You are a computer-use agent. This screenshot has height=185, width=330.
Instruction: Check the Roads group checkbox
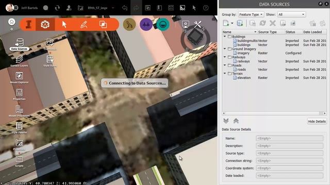coord(230,65)
